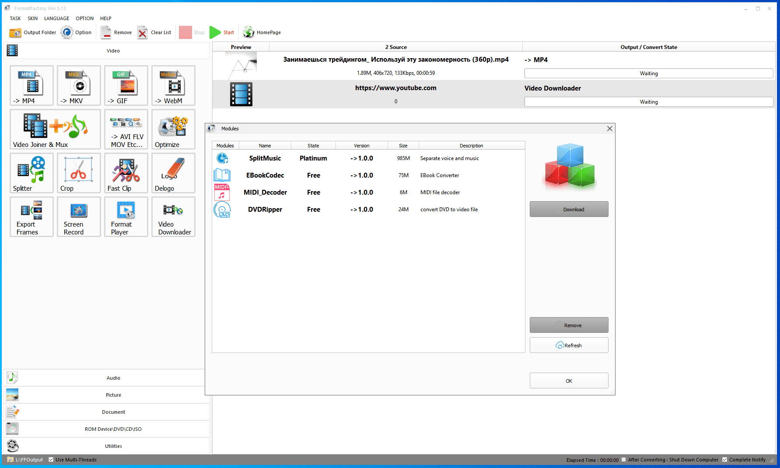Viewport: 780px width, 468px height.
Task: Toggle Use Multi-Threads checkbox
Action: tap(51, 460)
